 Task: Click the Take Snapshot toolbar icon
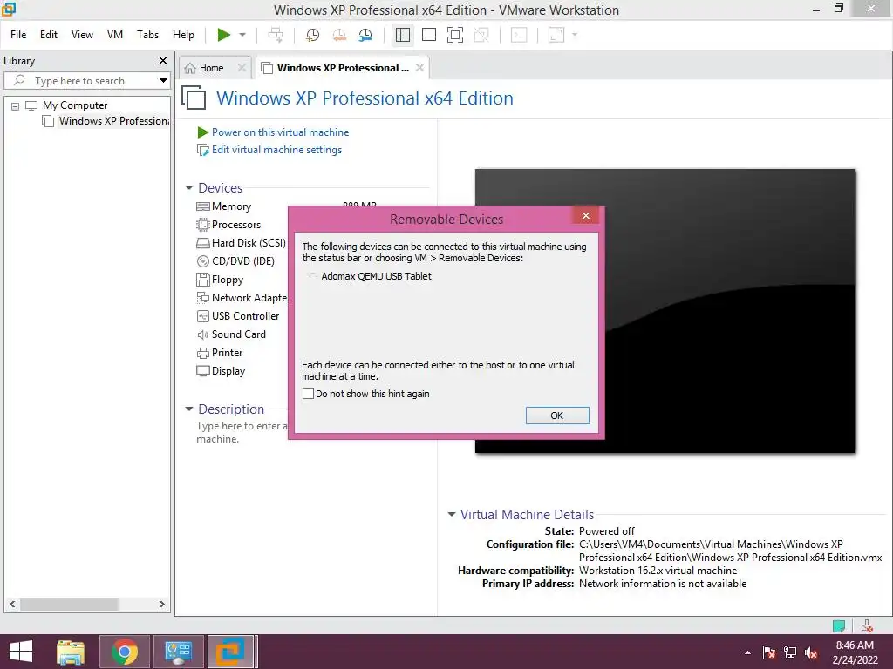[x=312, y=35]
